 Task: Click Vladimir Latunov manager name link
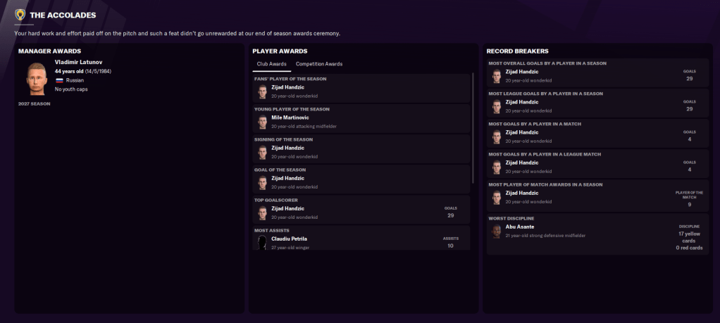[78, 62]
